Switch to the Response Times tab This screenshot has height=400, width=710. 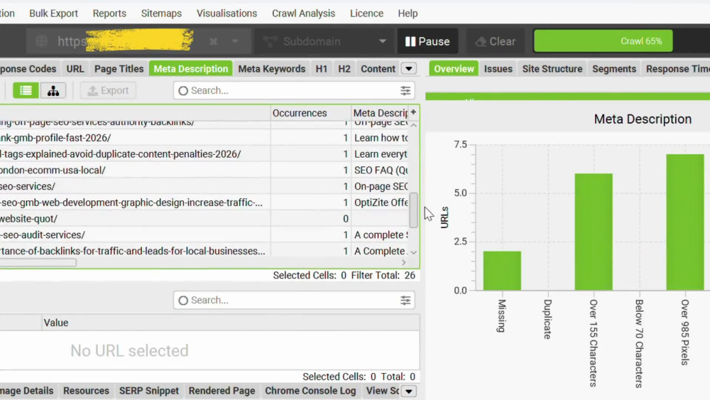677,69
